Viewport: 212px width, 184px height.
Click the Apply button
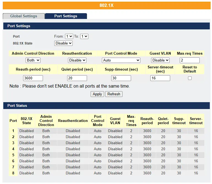click(x=97, y=94)
